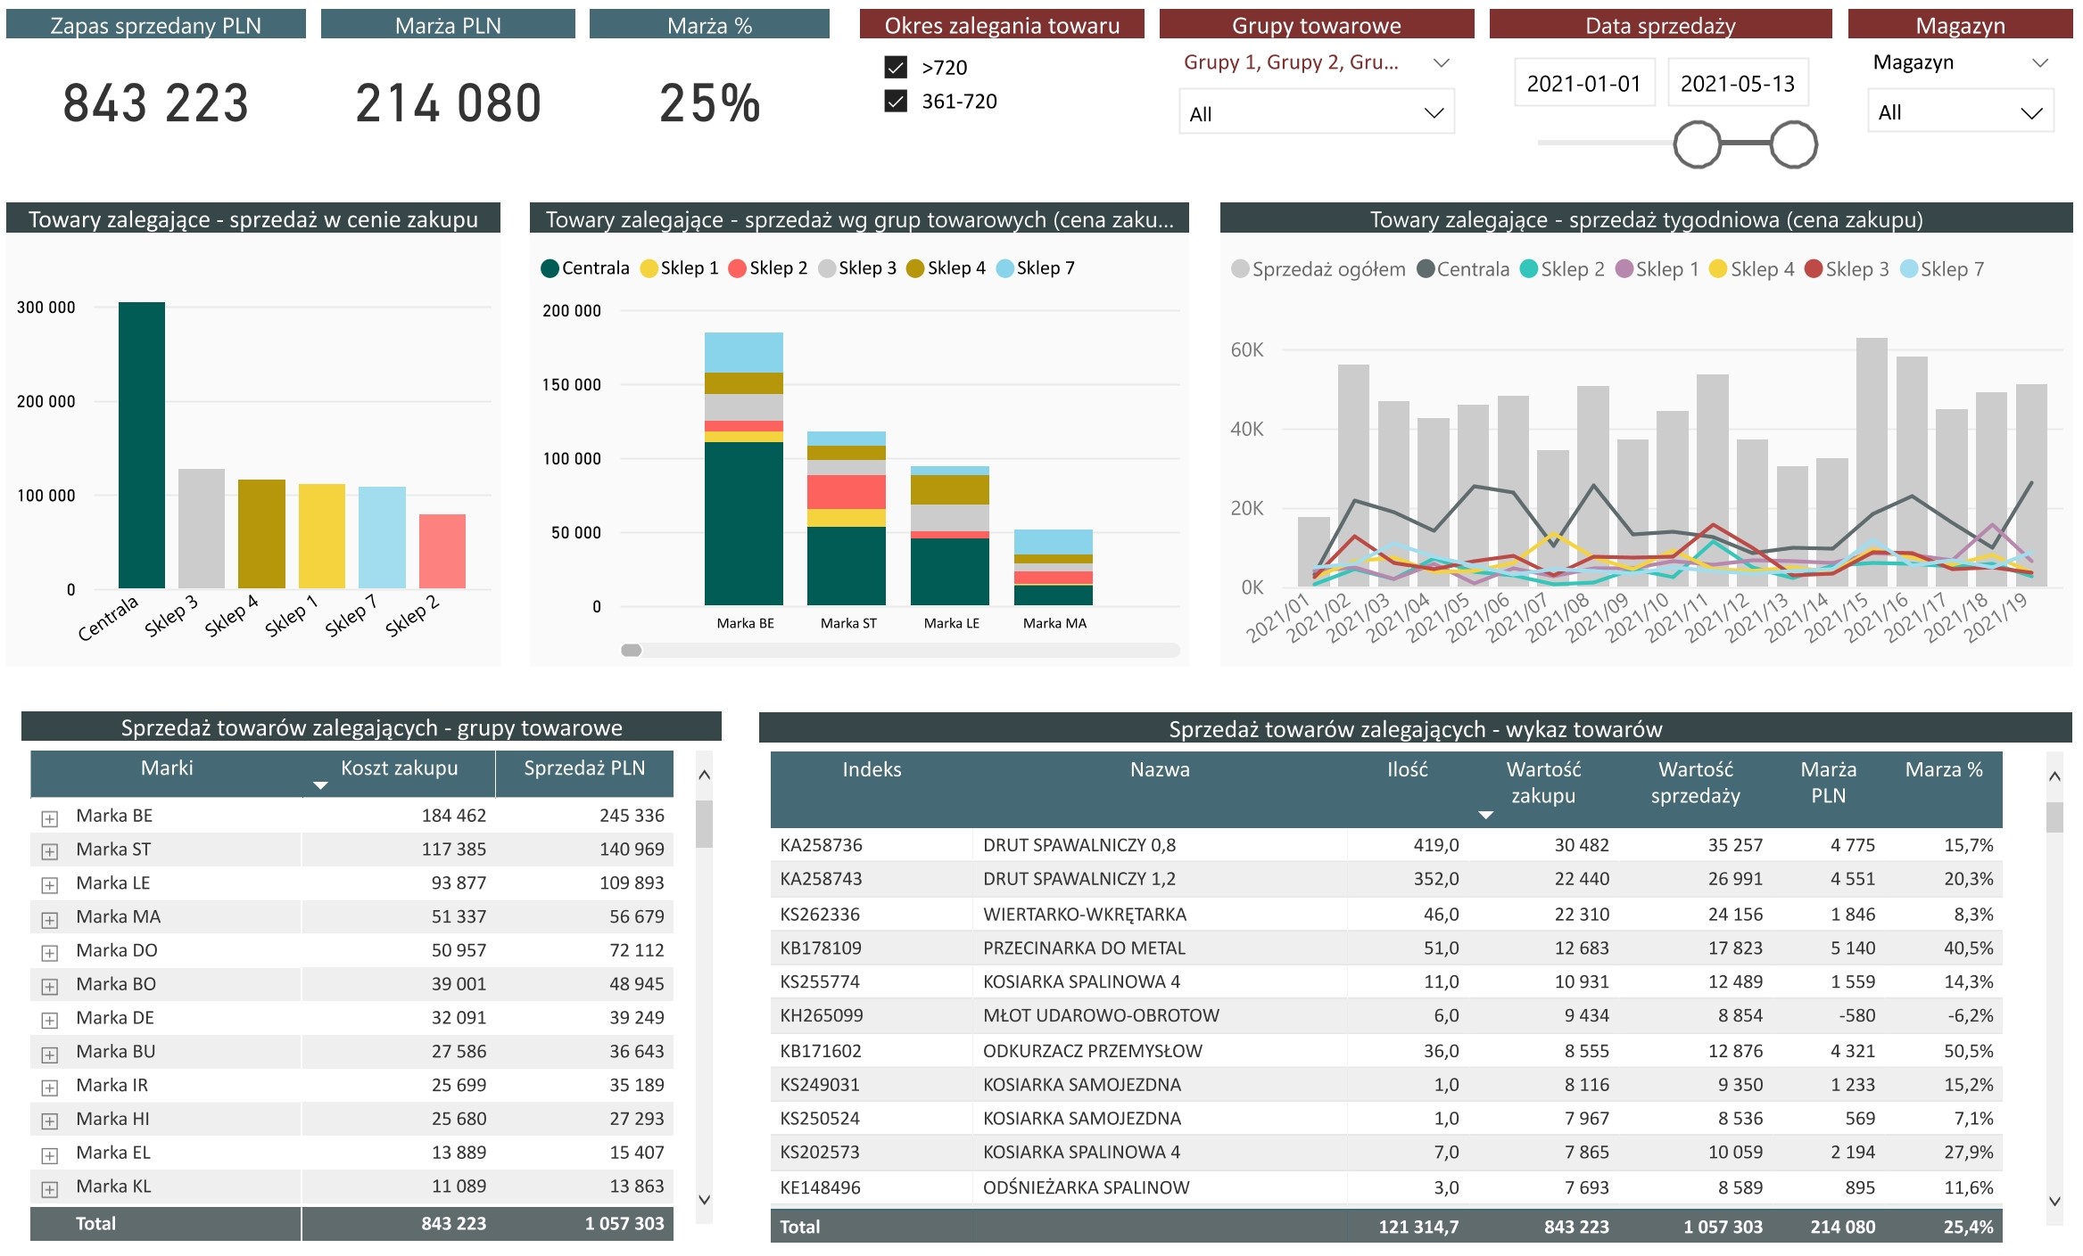Click the Centrala bar in sales chart
Viewport: 2083px width, 1256px height.
coord(142,445)
